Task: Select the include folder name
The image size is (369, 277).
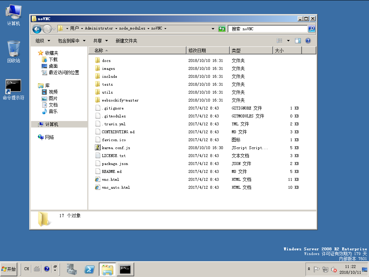Action: (109, 76)
